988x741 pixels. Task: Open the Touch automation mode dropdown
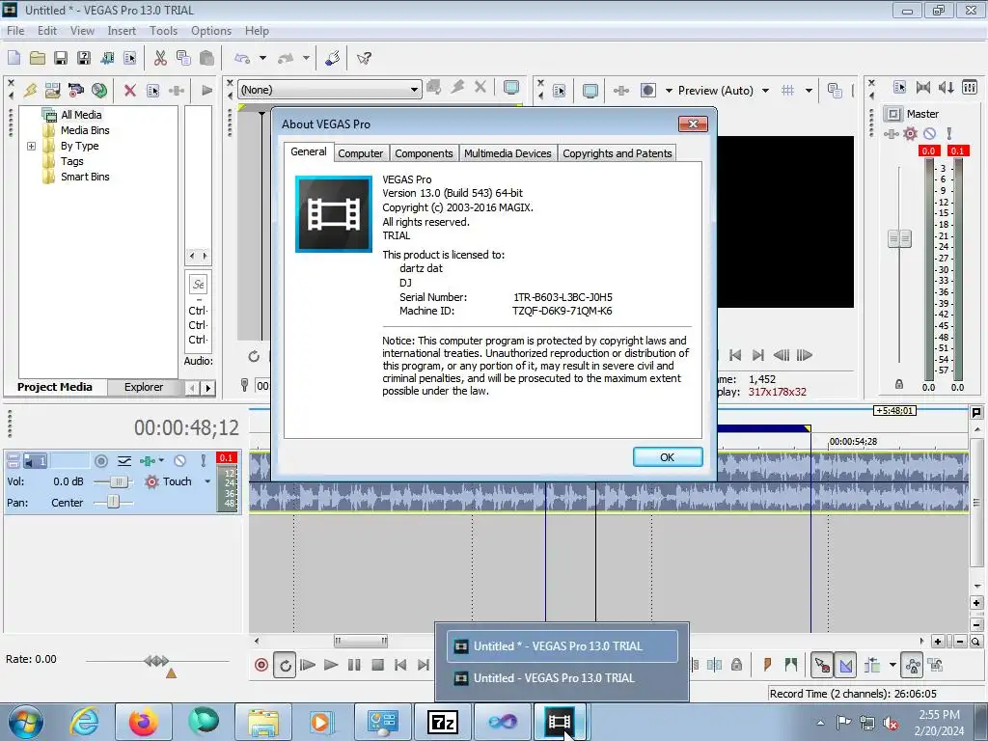[x=207, y=481]
